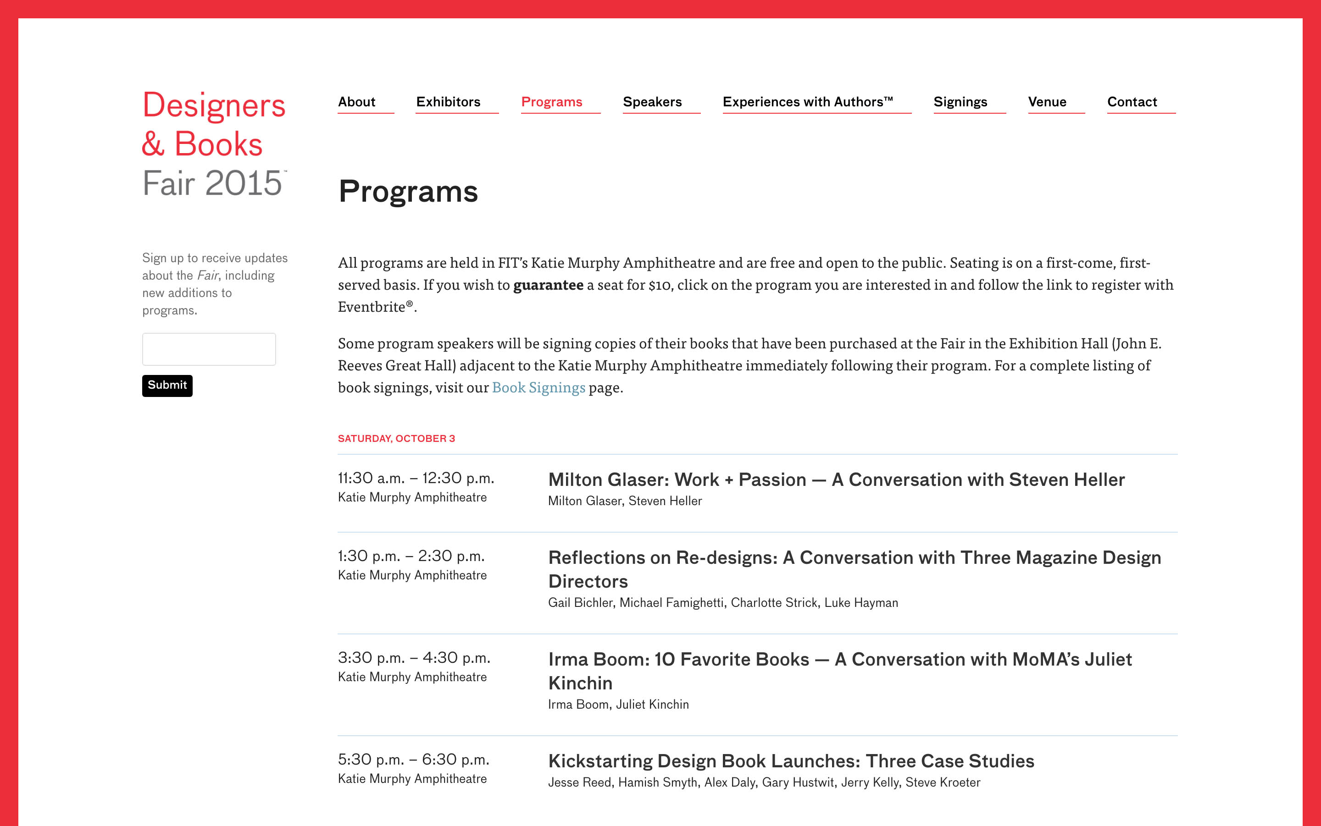The width and height of the screenshot is (1321, 826).
Task: Go to the Signings page
Action: tap(960, 102)
